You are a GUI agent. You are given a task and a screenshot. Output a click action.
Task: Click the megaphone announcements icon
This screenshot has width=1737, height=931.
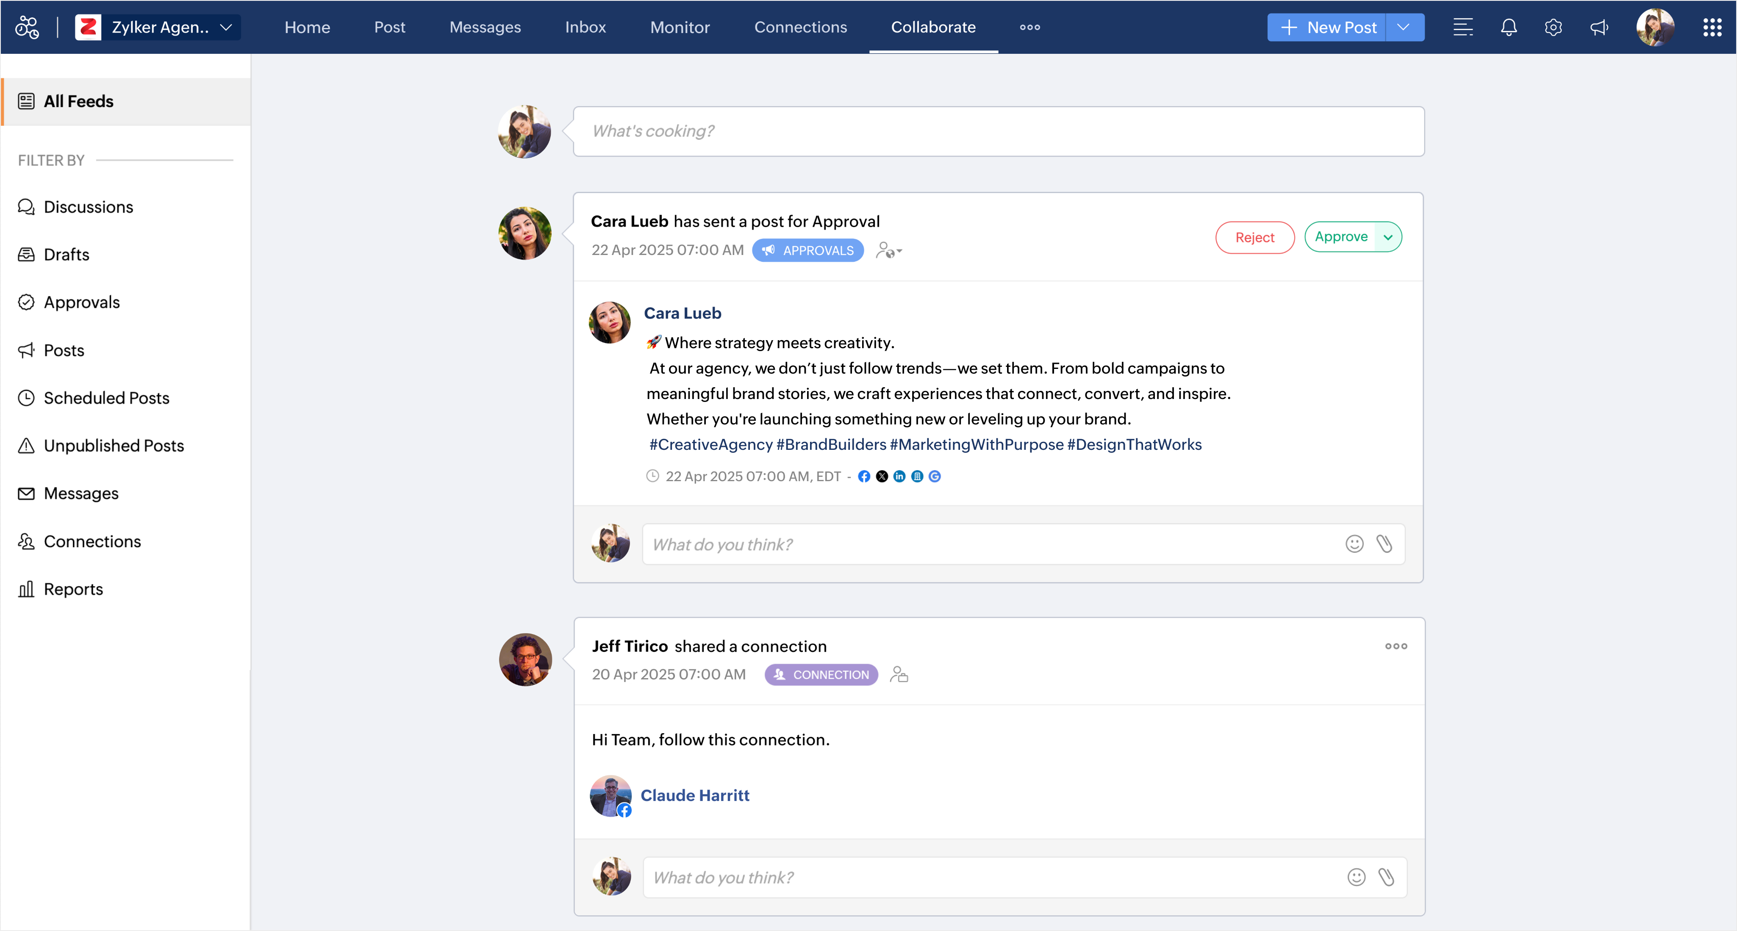click(1599, 28)
